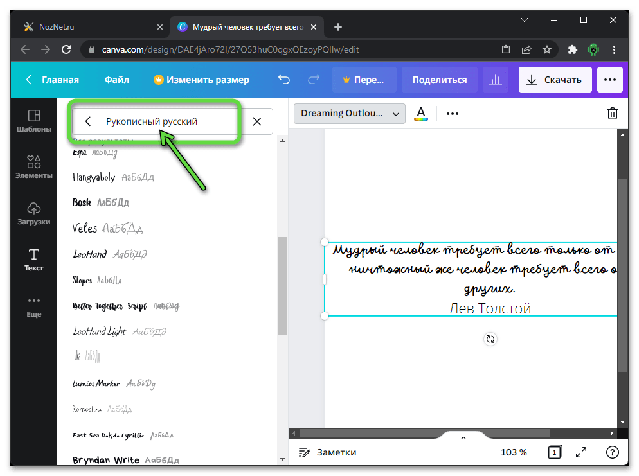Click the Скачать download button

(x=553, y=80)
